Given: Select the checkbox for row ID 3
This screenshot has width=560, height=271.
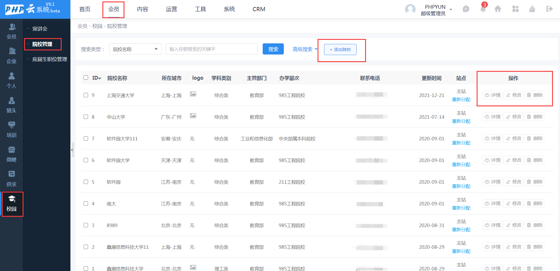Looking at the screenshot, I should [x=86, y=225].
